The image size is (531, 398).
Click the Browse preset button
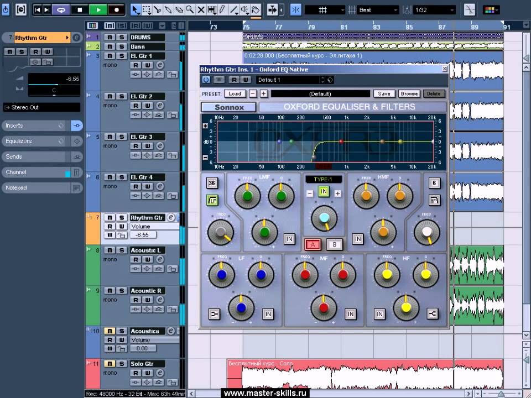click(x=409, y=94)
